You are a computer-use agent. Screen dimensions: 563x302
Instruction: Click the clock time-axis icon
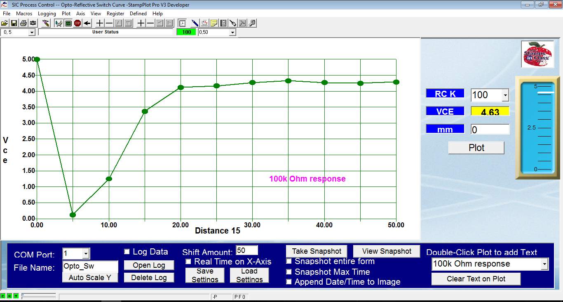pos(182,23)
